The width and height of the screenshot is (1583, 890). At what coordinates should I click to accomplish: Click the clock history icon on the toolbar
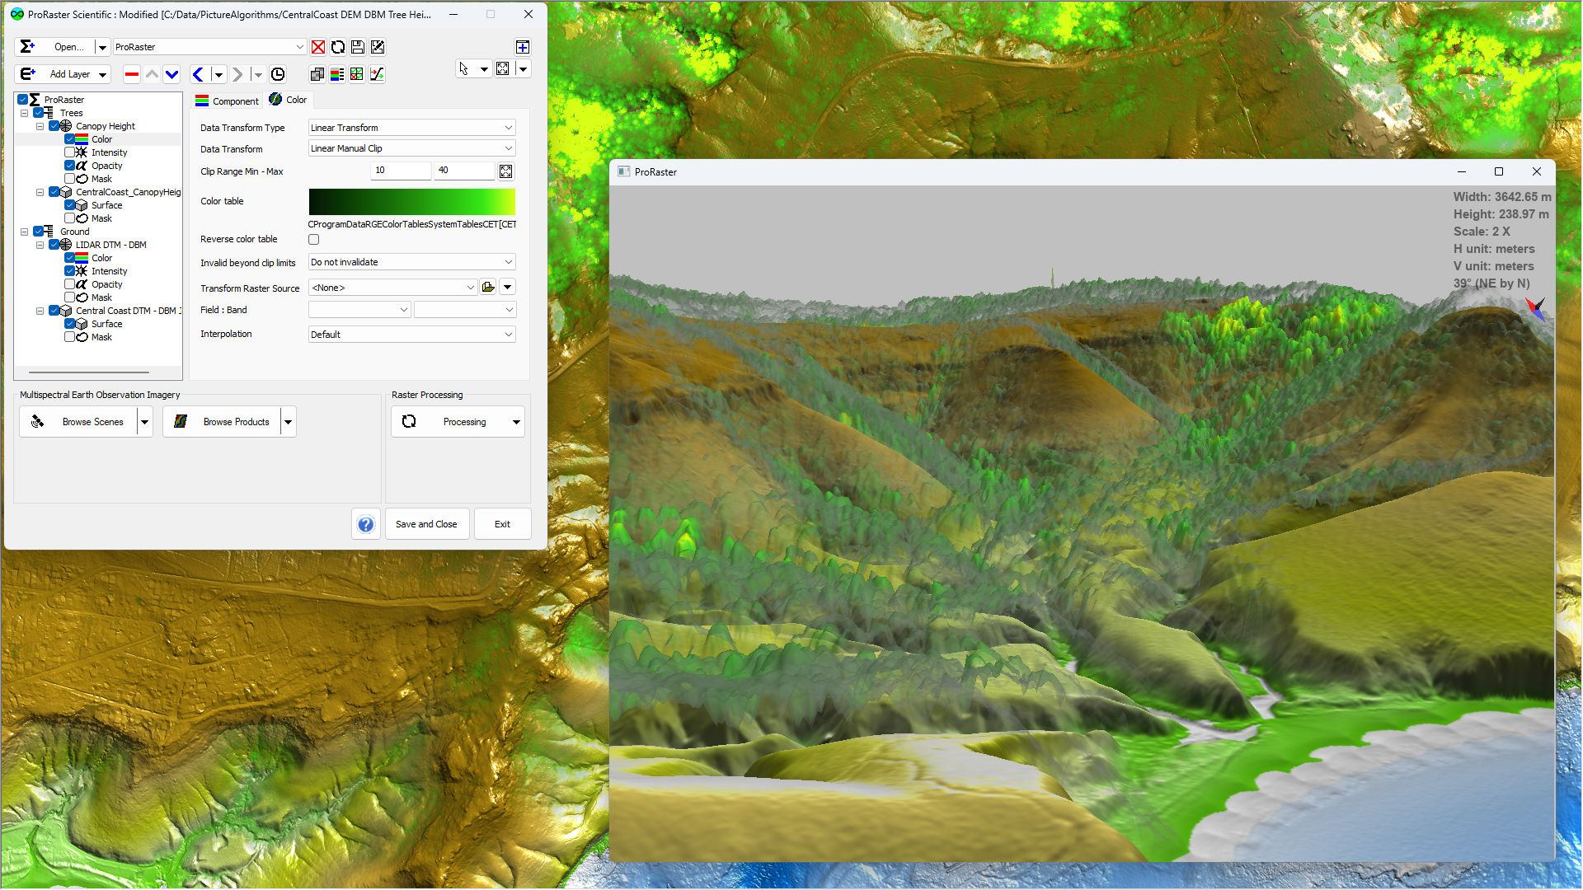pyautogui.click(x=278, y=74)
